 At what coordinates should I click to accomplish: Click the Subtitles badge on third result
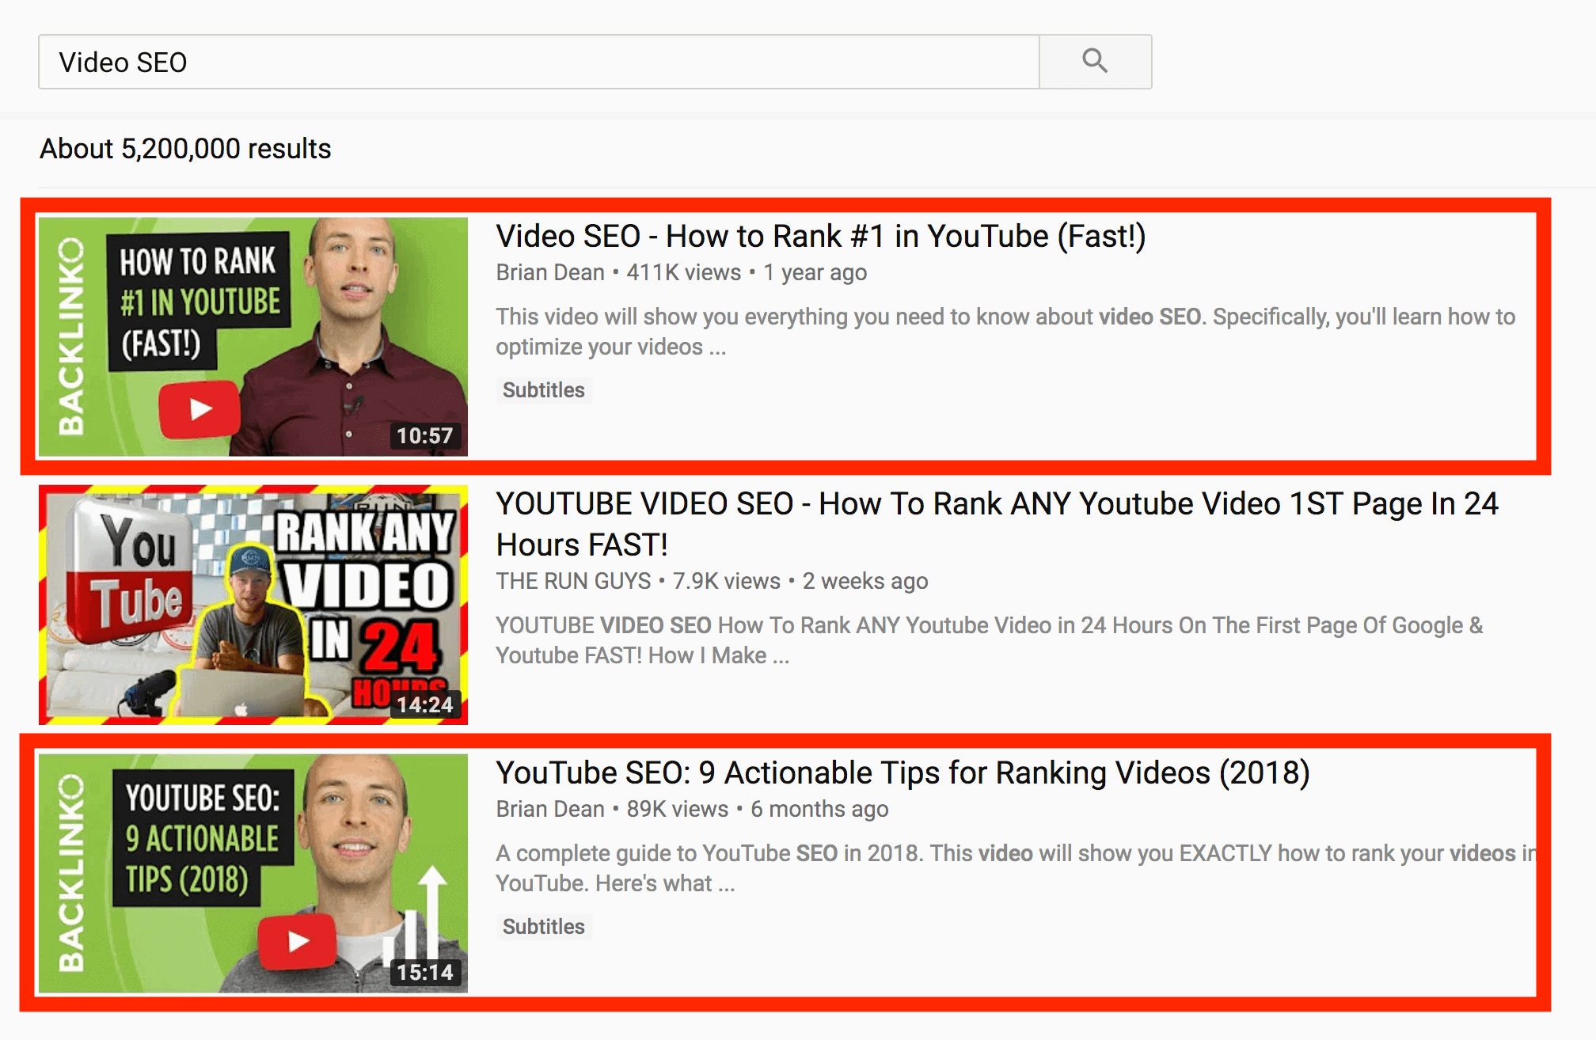[x=544, y=927]
